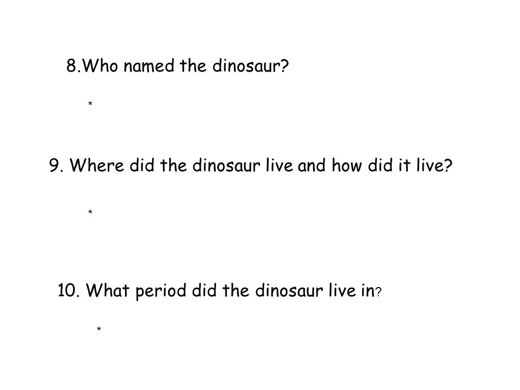
Task: Click the asterisk below question 8
Action: (x=90, y=104)
